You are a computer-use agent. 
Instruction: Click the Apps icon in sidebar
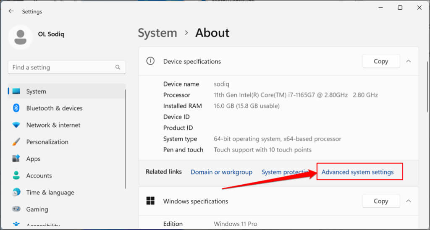pyautogui.click(x=16, y=159)
